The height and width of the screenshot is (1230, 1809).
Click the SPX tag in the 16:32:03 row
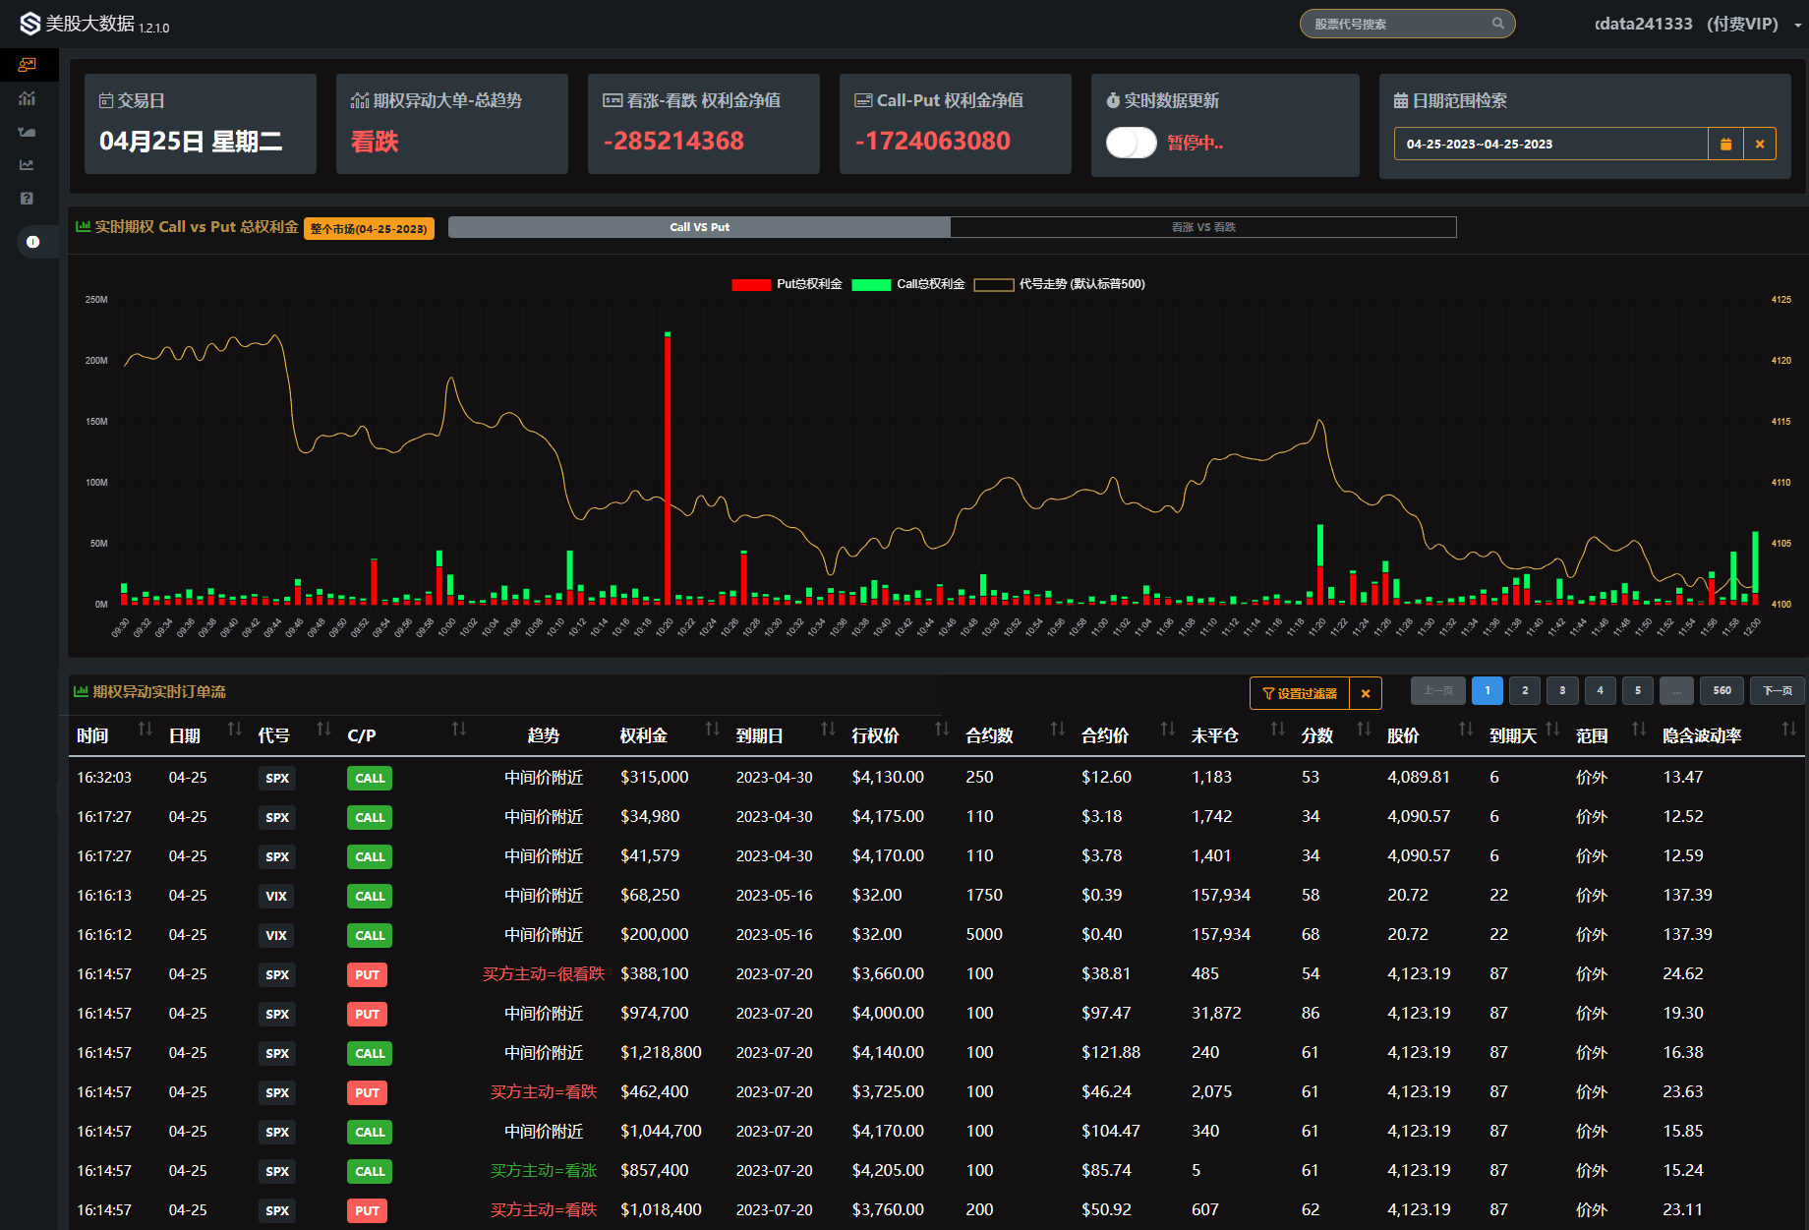(x=277, y=779)
